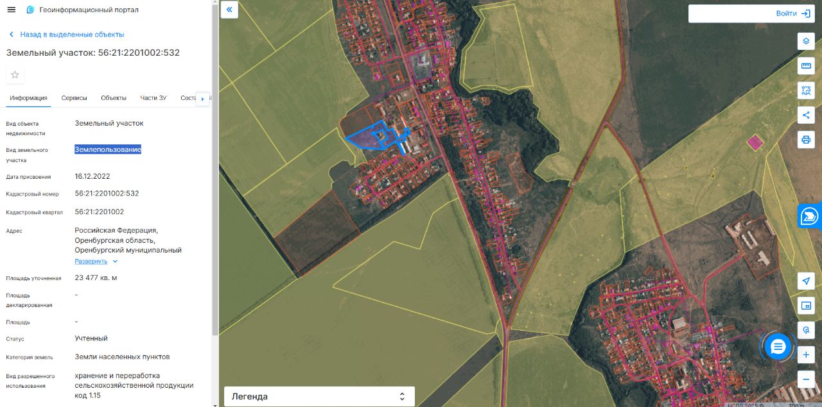The image size is (822, 407).
Task: Click the Земельный участок object type value
Action: pos(109,123)
